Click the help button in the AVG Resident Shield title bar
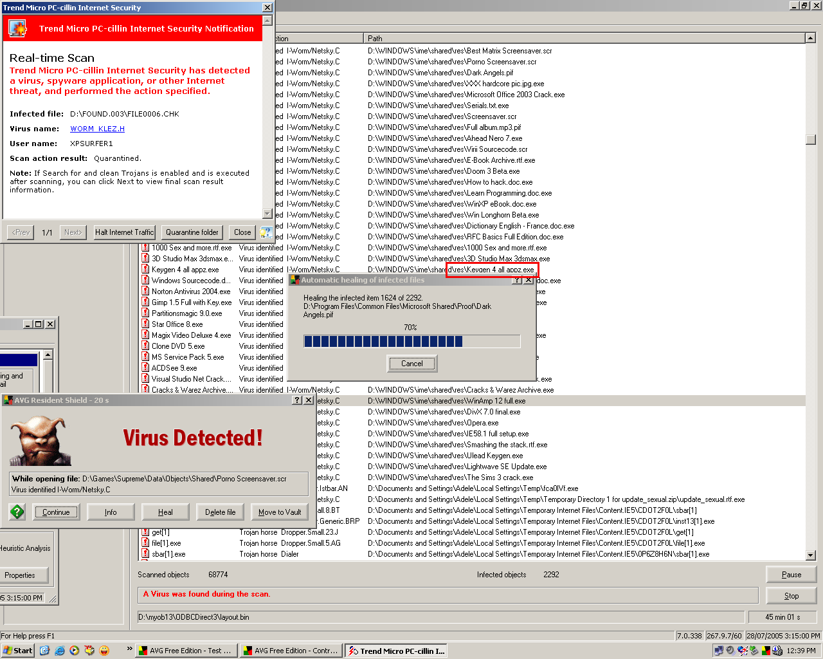Viewport: 823px width, 659px height. point(296,400)
